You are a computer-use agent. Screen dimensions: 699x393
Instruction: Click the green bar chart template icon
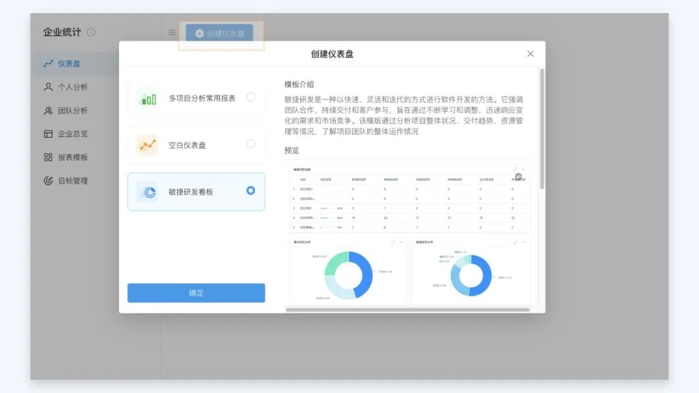(148, 99)
